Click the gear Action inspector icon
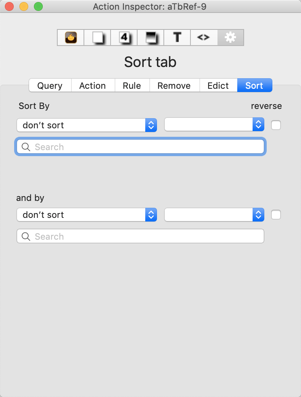This screenshot has width=301, height=397. tap(230, 38)
